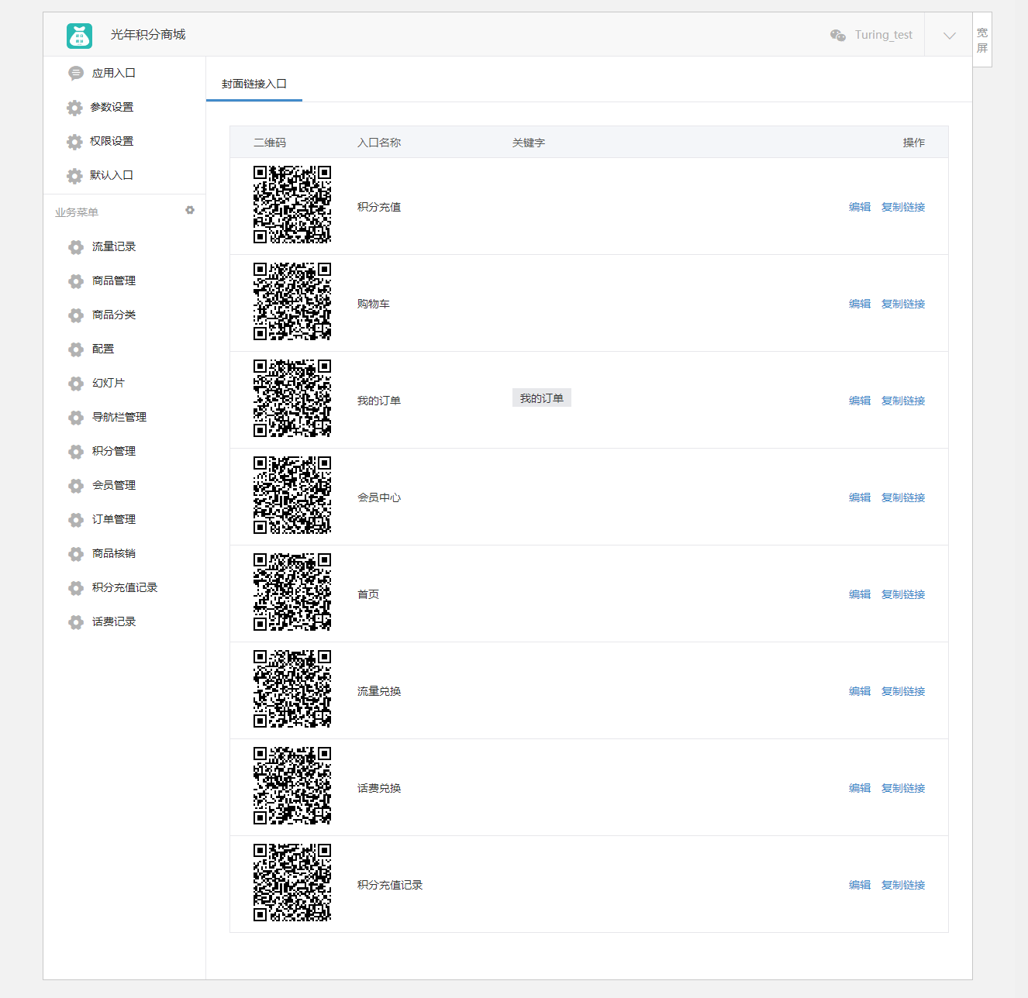Click the gear icon next to 会员管理

76,486
